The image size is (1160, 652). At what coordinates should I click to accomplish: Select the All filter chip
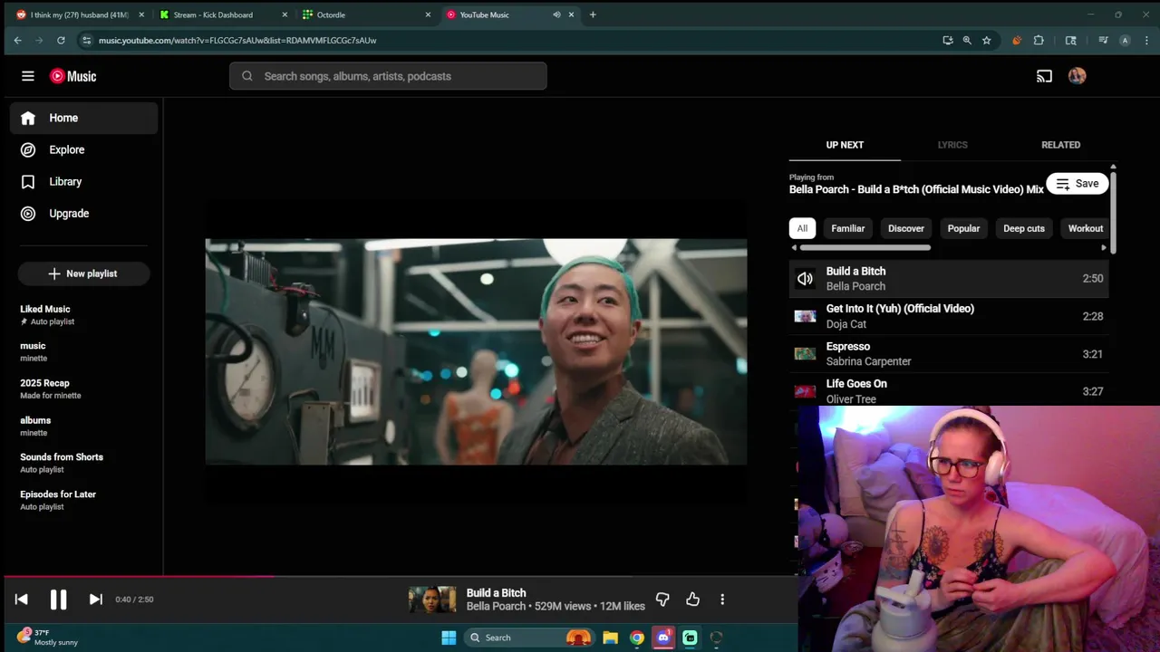click(x=802, y=228)
